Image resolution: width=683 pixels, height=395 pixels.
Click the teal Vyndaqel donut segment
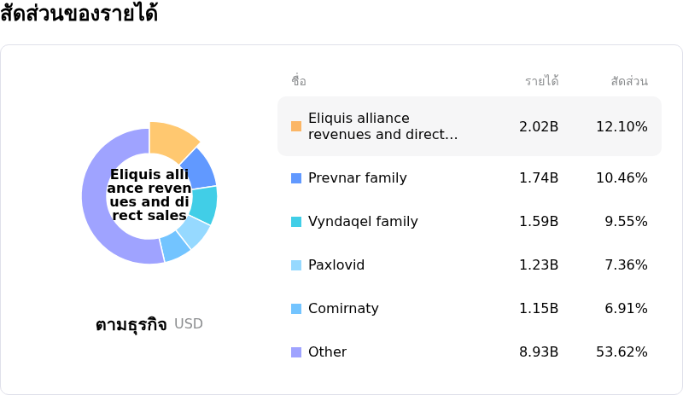click(203, 205)
